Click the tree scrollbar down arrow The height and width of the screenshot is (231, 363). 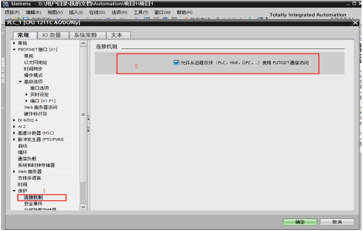click(x=83, y=207)
